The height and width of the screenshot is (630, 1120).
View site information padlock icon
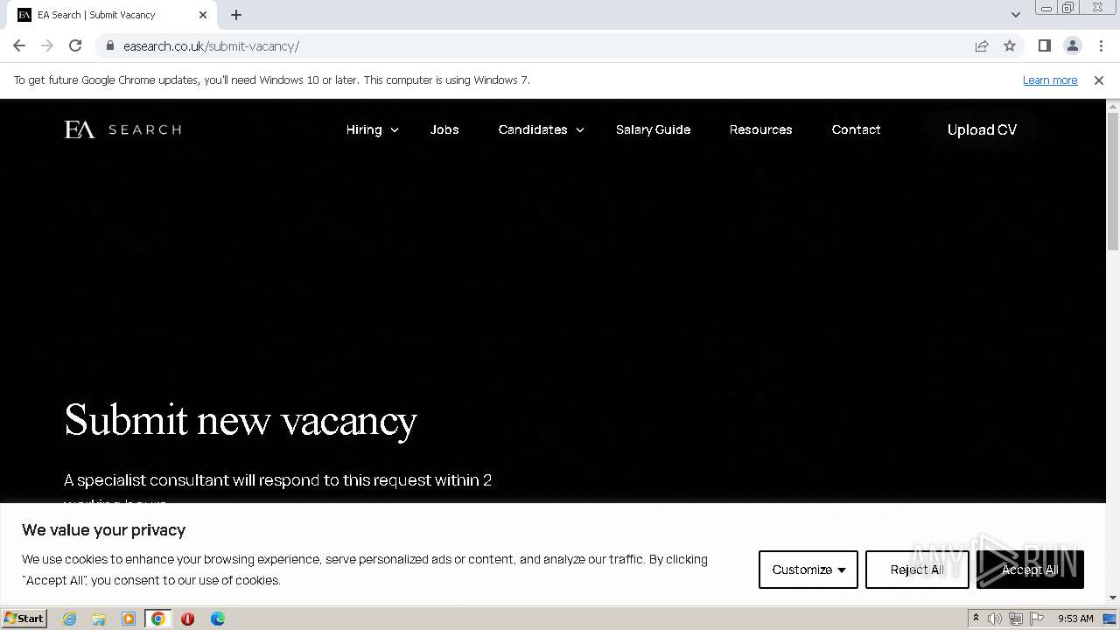[x=109, y=45]
